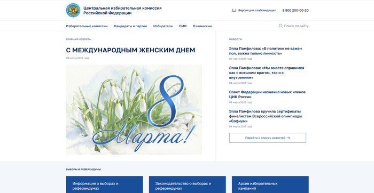Click 'Версия для слабовидящих' link
The image size is (374, 193).
(x=257, y=11)
